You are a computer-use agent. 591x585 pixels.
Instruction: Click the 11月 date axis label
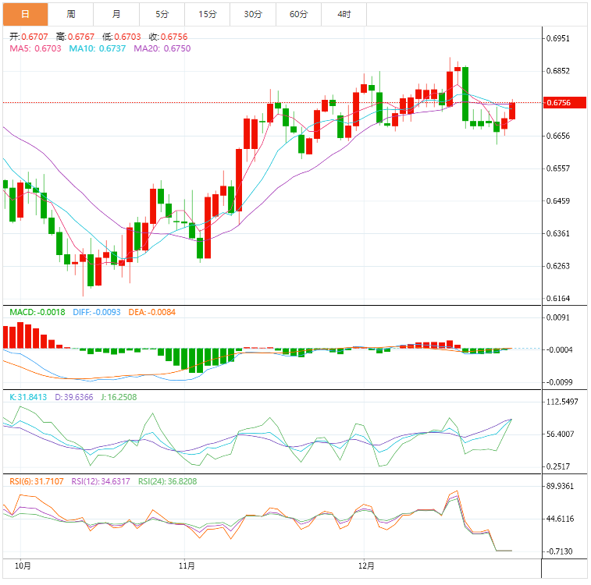(186, 565)
